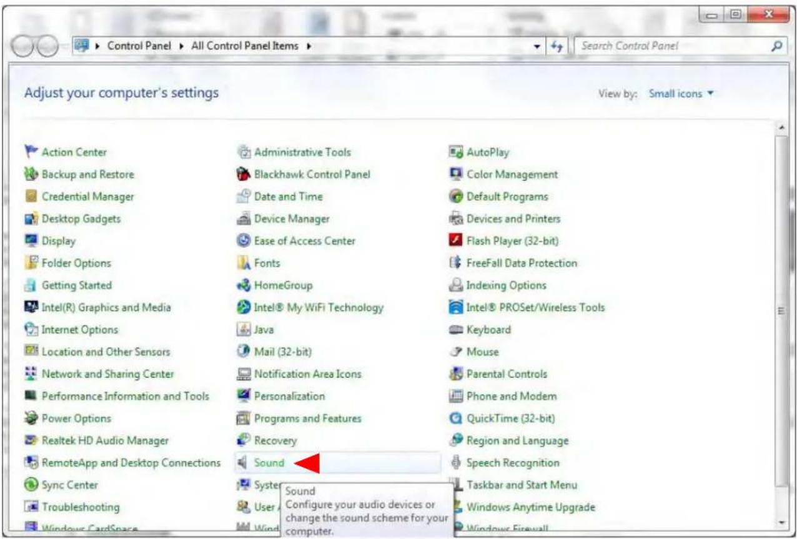The height and width of the screenshot is (539, 797).
Task: Open Phone and Modem link
Action: [512, 396]
